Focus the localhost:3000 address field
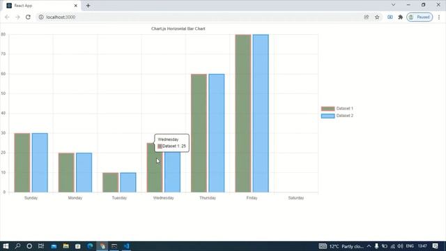The height and width of the screenshot is (251, 446). point(199,17)
